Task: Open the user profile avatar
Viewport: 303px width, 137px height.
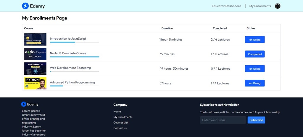Action: pos(277,6)
